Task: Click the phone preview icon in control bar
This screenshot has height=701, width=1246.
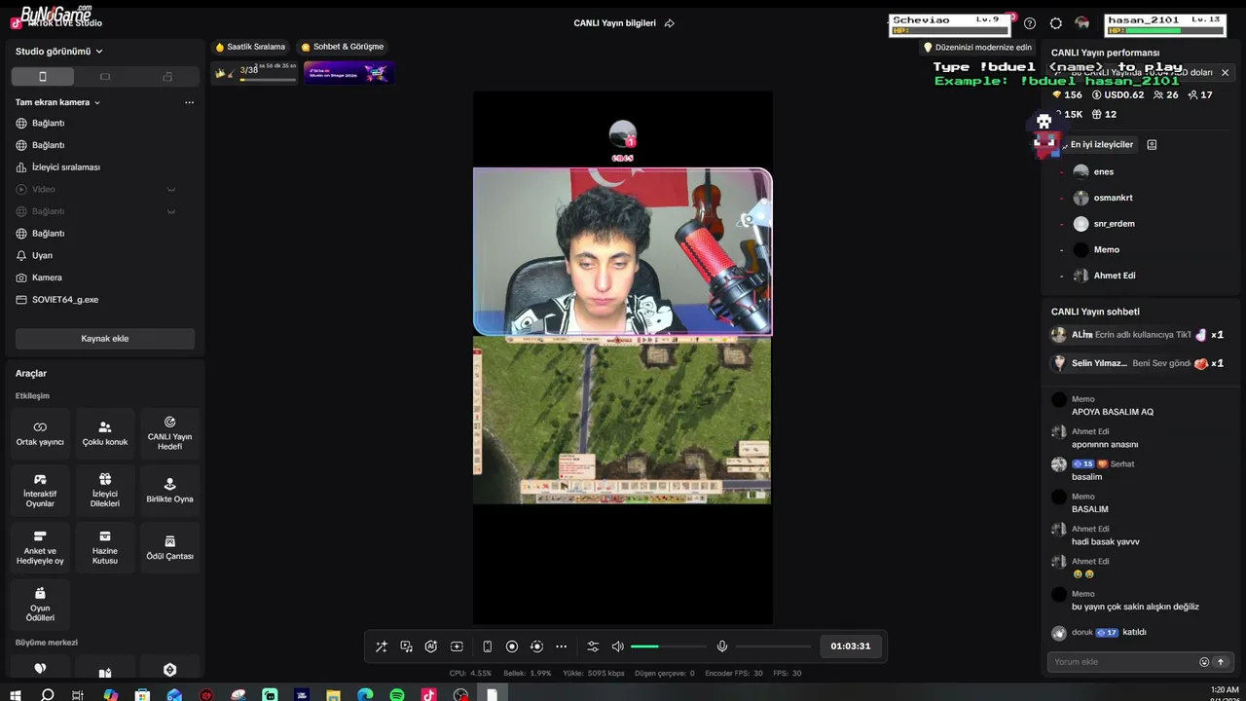Action: tap(487, 646)
